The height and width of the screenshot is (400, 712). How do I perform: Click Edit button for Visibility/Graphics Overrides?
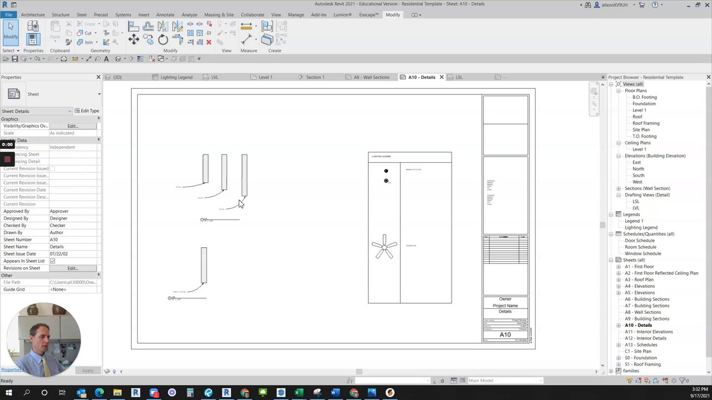coord(73,126)
